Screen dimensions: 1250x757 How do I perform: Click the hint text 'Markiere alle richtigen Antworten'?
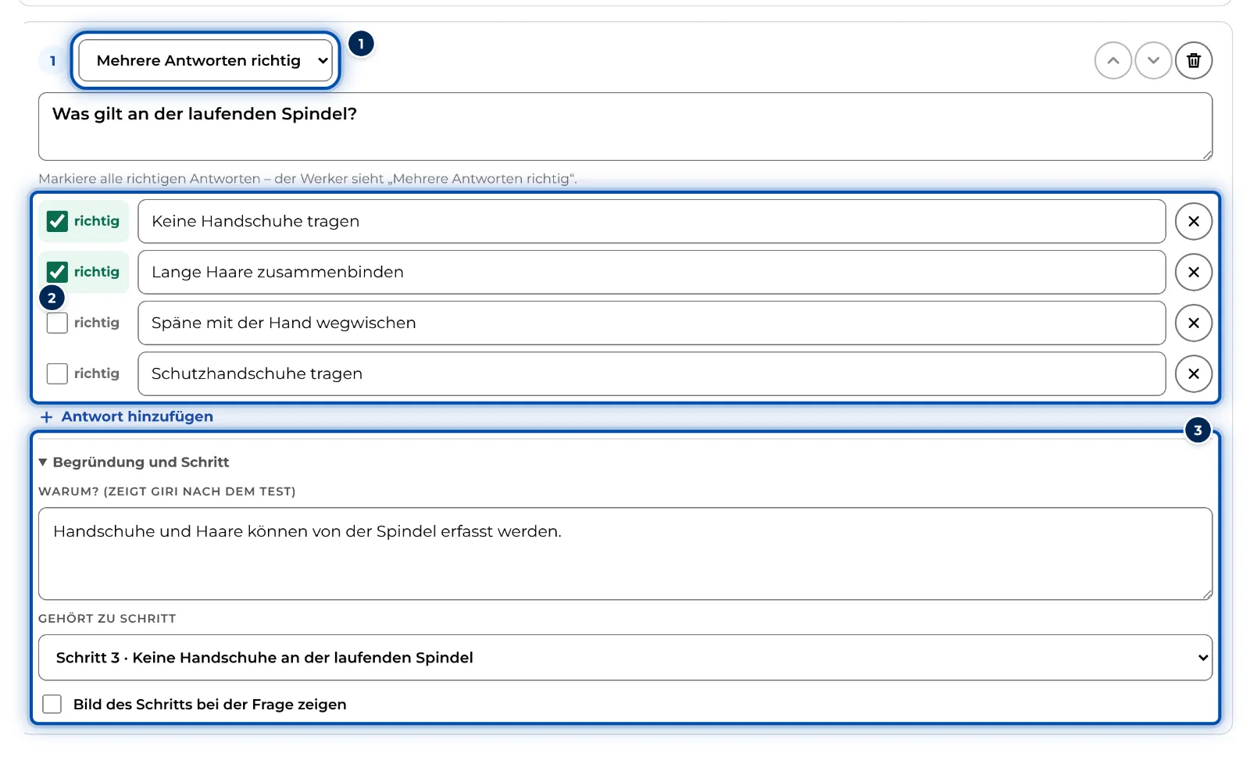149,178
